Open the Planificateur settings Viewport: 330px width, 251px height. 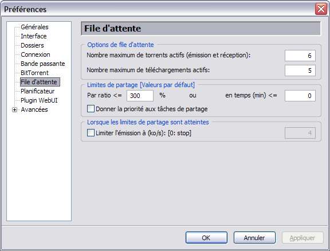pyautogui.click(x=37, y=91)
